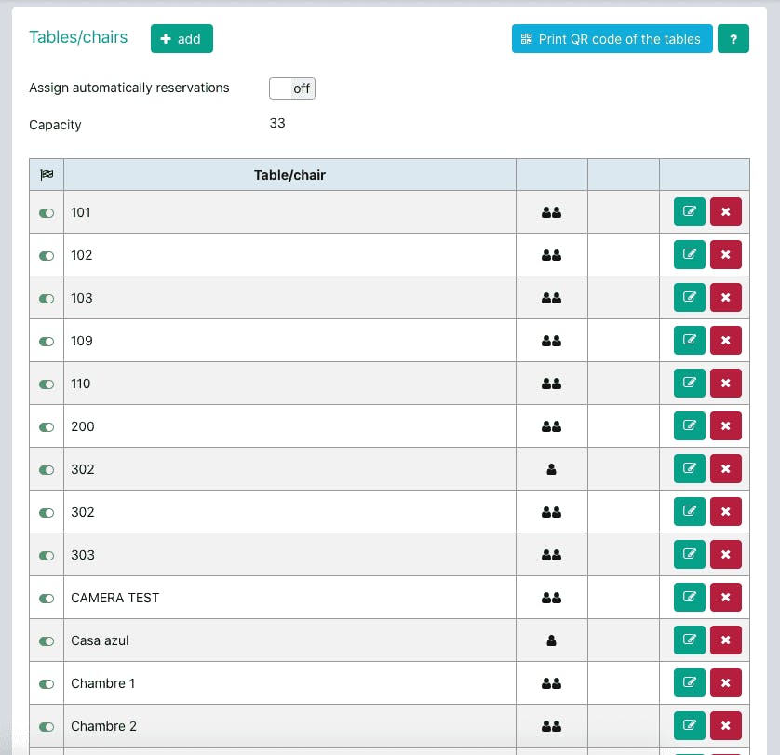Screen dimensions: 780x755
Task: Click the Capacity label
Action: [55, 125]
